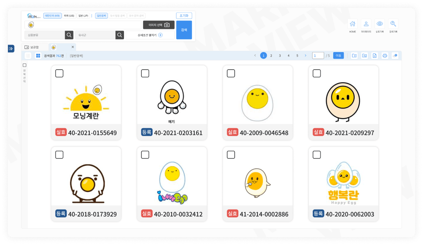Switch to grid view icon
The image size is (423, 245).
tap(38, 56)
